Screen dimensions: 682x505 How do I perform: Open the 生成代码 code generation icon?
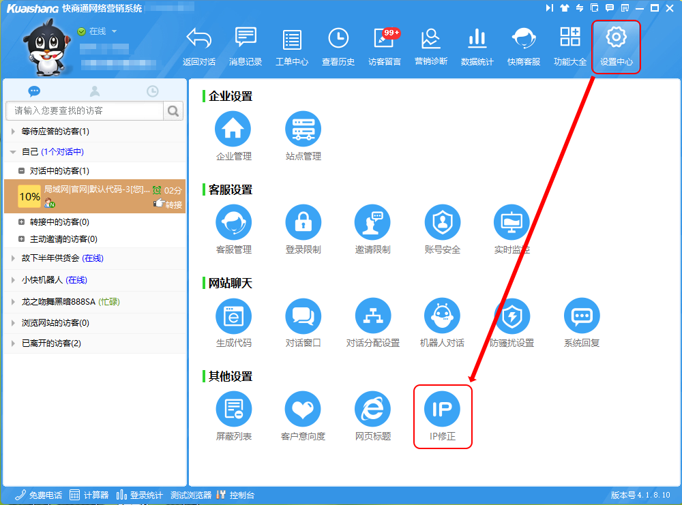[233, 316]
